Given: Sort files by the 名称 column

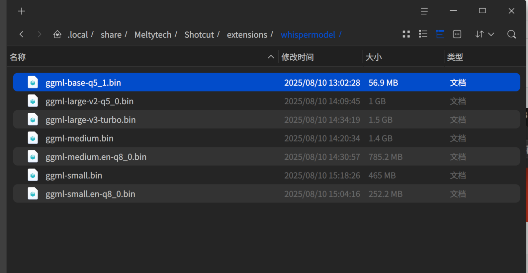Looking at the screenshot, I should tap(143, 57).
